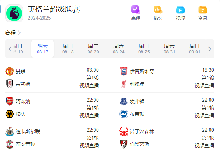Click team name 富勒姆

[x=23, y=84]
